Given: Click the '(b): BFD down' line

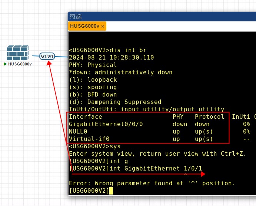Looking at the screenshot, I should point(93,95).
